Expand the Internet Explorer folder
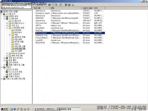 (7, 53)
